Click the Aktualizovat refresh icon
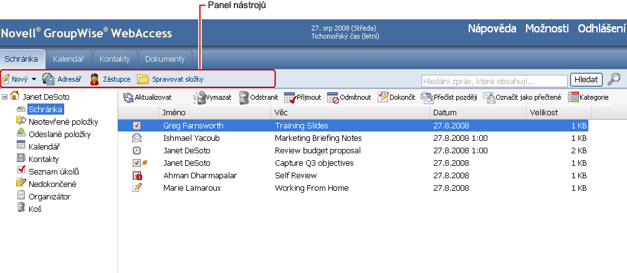 coord(128,97)
